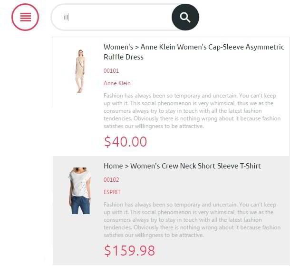
Task: Open the Crew Neck T-Shirt thumbnail
Action: pos(80,191)
